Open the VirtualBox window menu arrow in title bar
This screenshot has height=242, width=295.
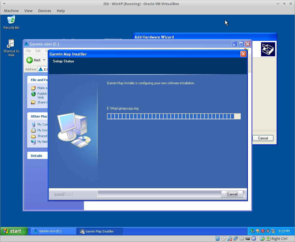pos(4,4)
